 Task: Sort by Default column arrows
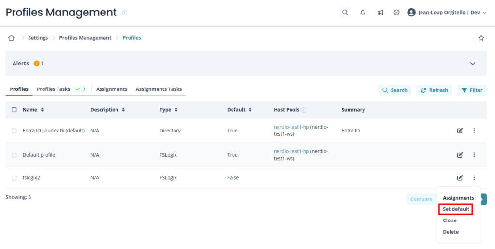click(250, 109)
